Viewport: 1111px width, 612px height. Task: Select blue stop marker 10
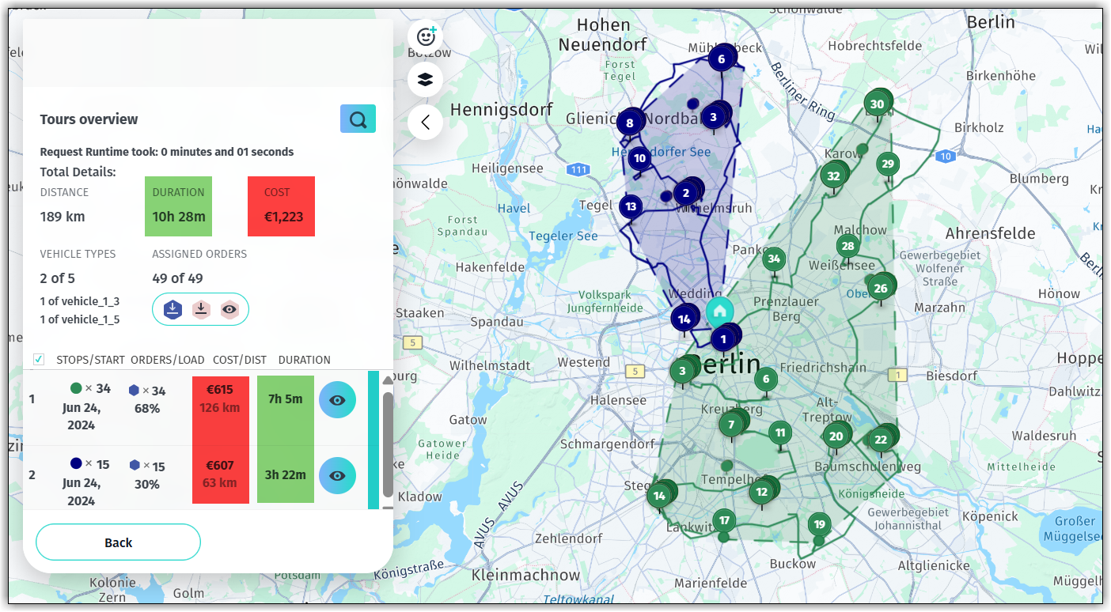(x=639, y=158)
